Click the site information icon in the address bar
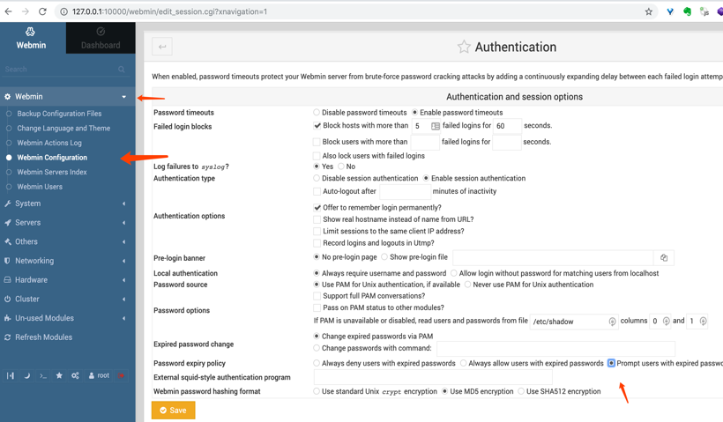The width and height of the screenshot is (723, 422). 63,11
